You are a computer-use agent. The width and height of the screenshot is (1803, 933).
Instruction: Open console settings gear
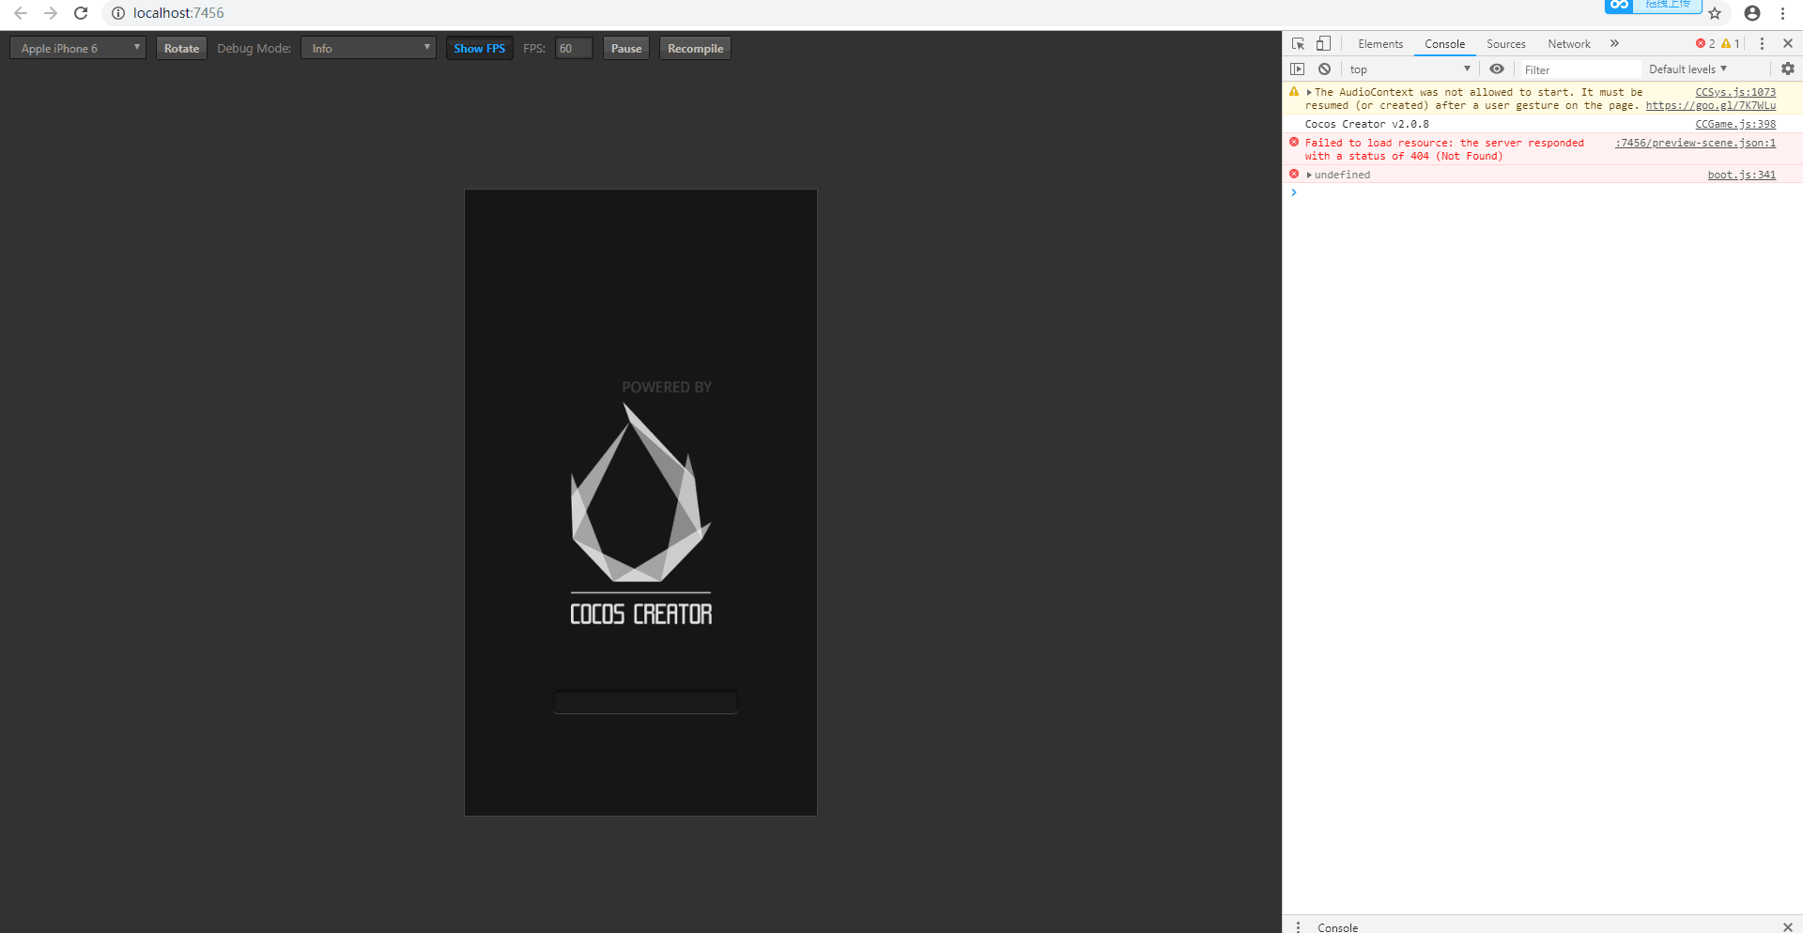1788,69
